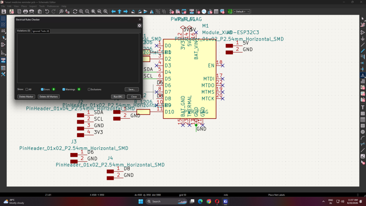Switch to Violations (0) tab
Screen dimensions: 366x206
click(23, 31)
